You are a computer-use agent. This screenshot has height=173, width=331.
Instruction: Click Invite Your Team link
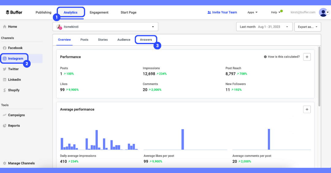click(222, 13)
